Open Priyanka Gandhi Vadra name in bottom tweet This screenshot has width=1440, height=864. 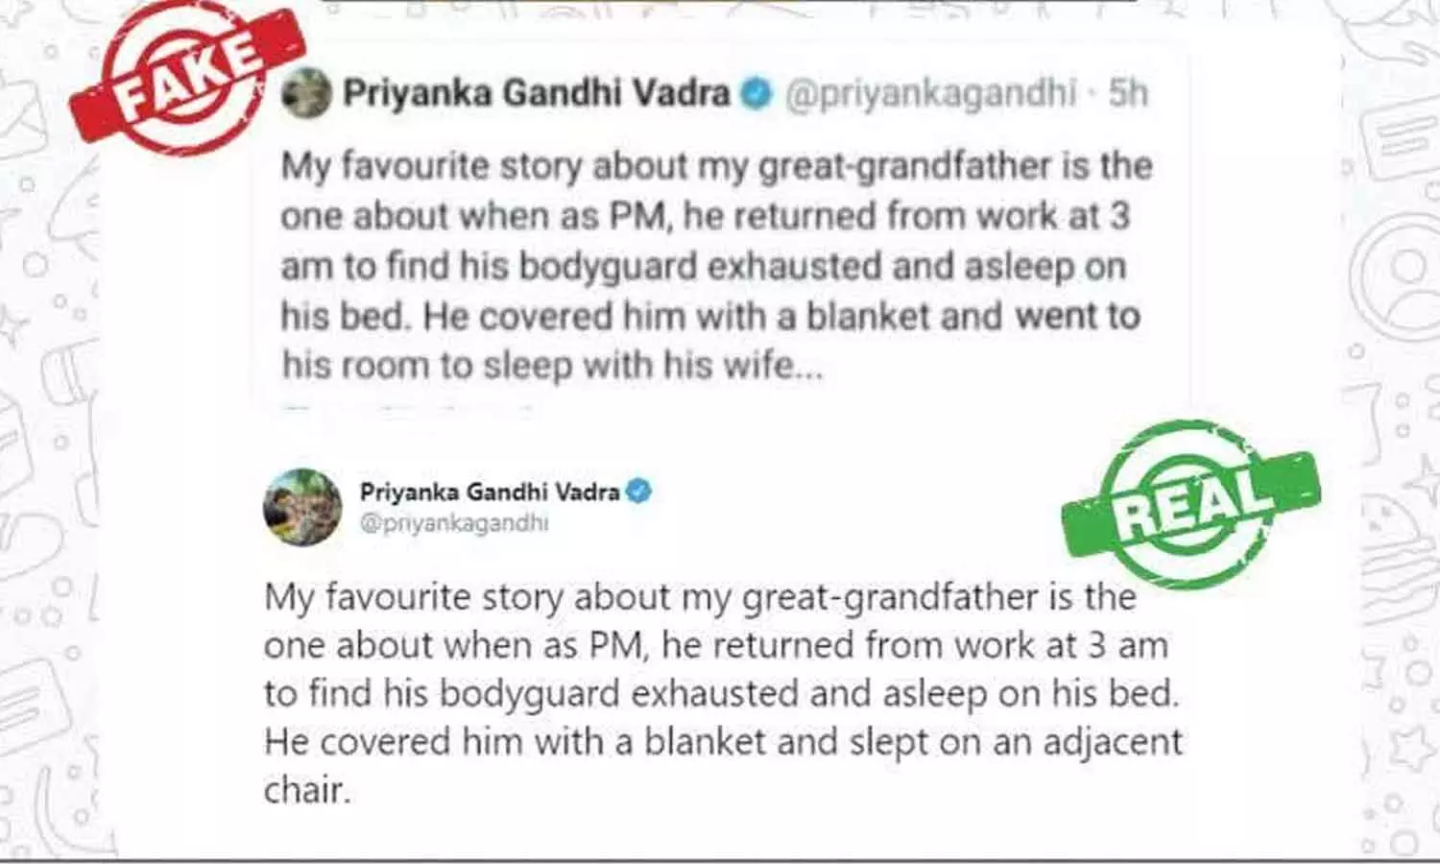pyautogui.click(x=490, y=492)
